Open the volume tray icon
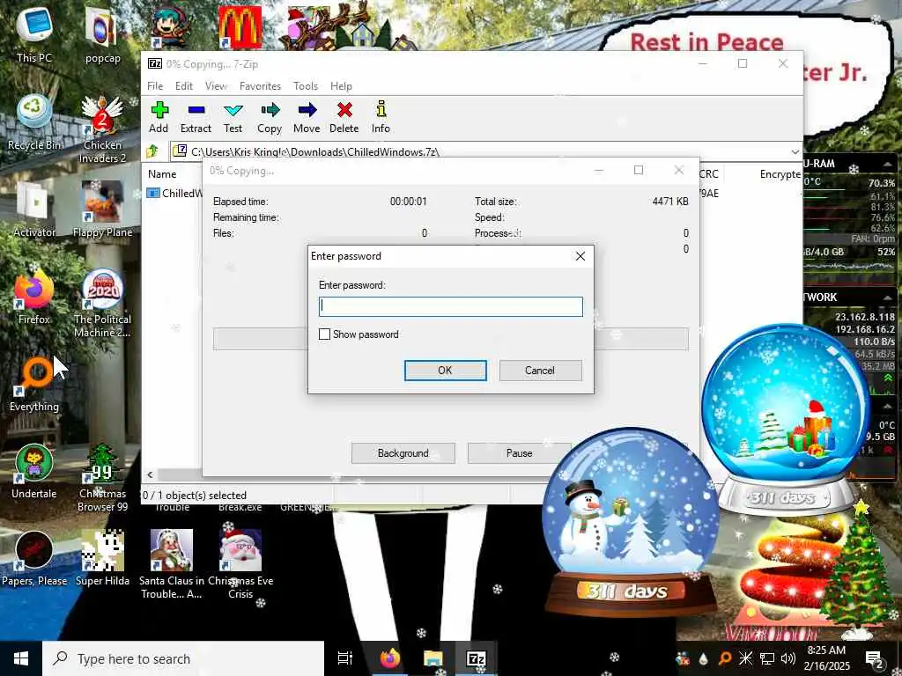Screen dimensions: 902x676 click(x=788, y=658)
